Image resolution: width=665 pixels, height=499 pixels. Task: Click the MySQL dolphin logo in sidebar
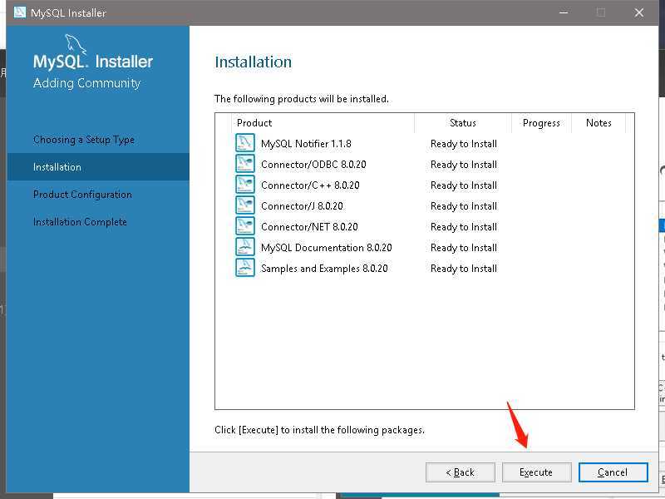tap(76, 44)
